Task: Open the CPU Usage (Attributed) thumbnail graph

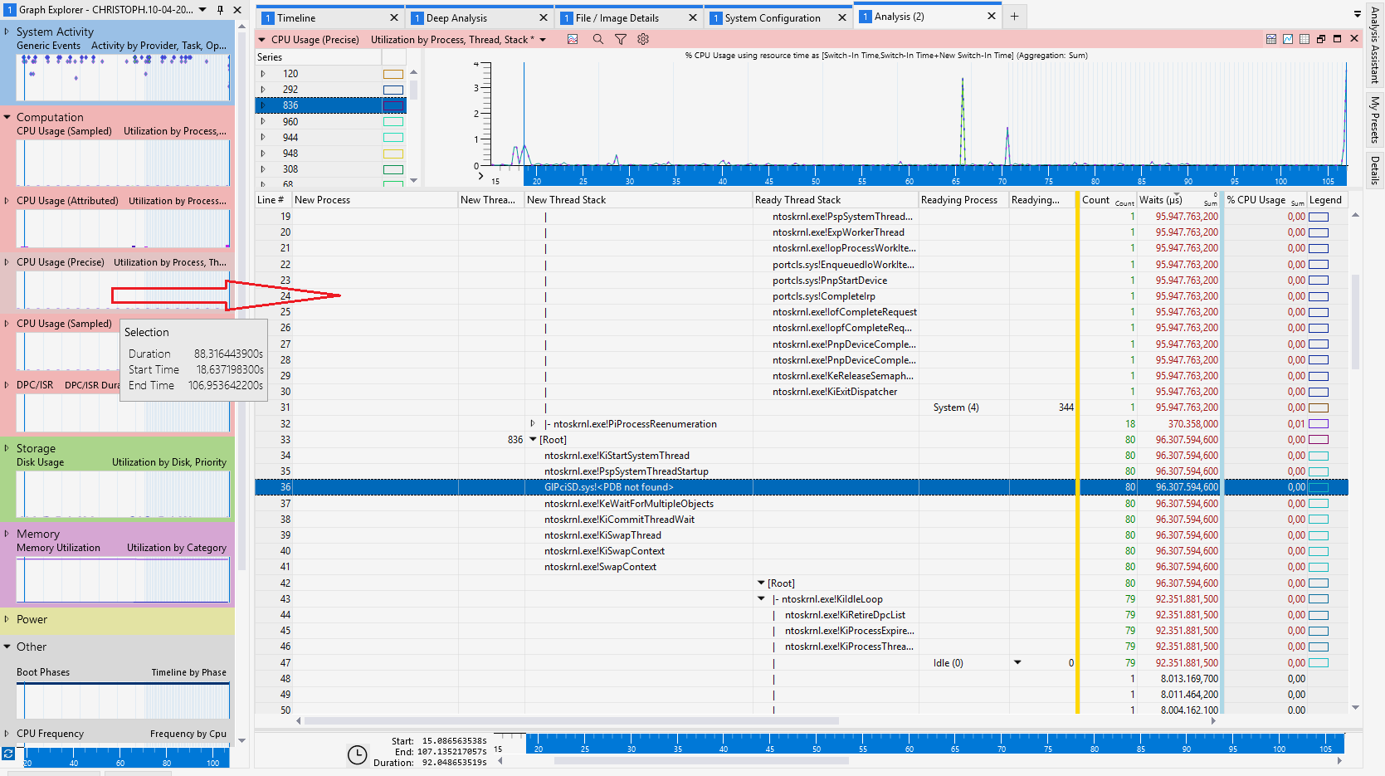Action: [x=123, y=228]
